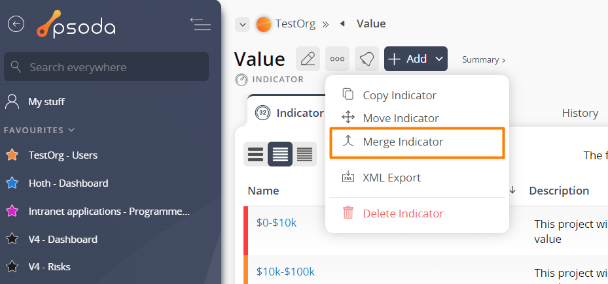The height and width of the screenshot is (284, 608).
Task: Select the medium row density view
Action: tap(280, 154)
